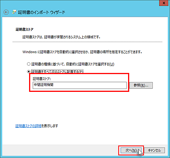Image resolution: width=170 pixels, height=158 pixels.
Task: Click the 証明書のインポート ウィザード title text
Action: (x=42, y=12)
